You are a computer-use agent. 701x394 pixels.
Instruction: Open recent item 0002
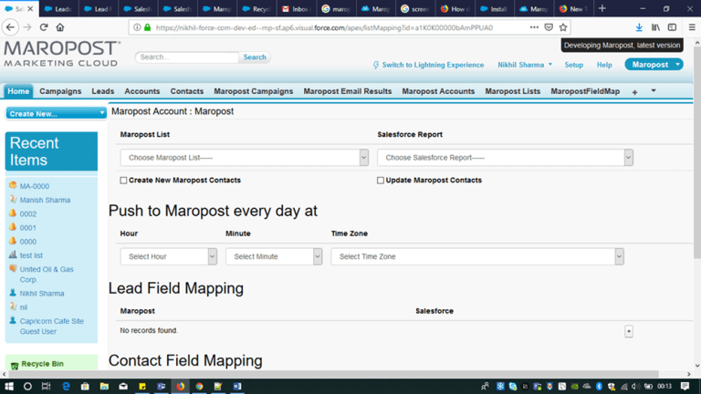[27, 214]
